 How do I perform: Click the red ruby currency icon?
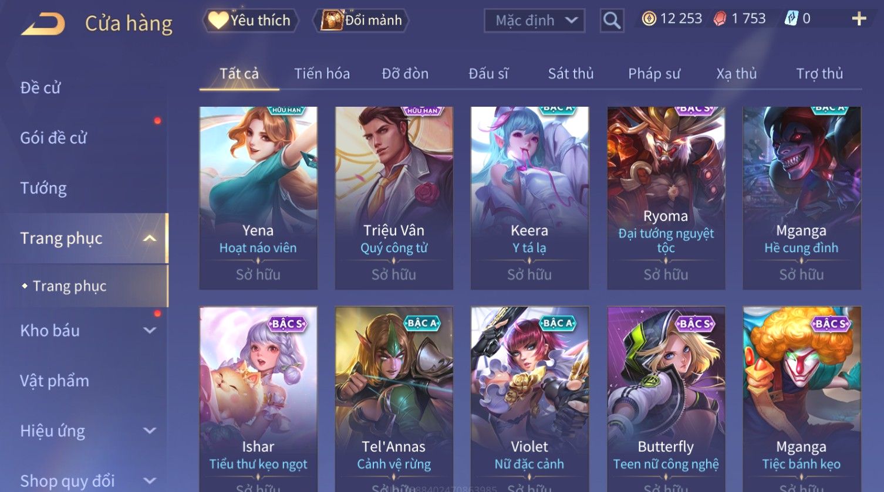720,19
